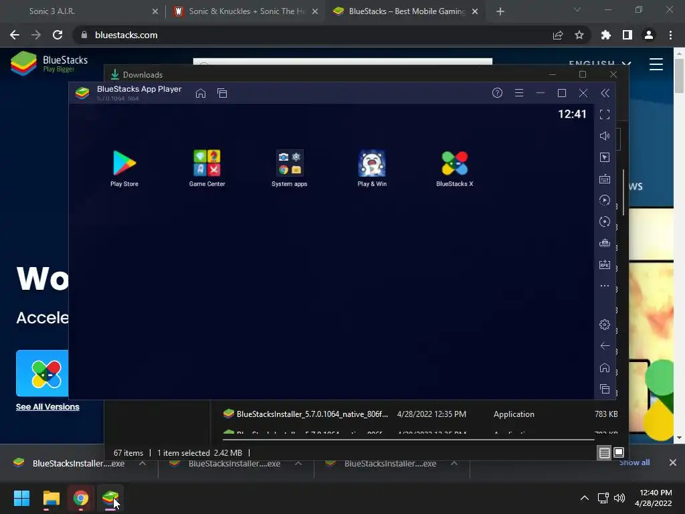Click See All Versions link
The height and width of the screenshot is (514, 685).
[x=47, y=406]
